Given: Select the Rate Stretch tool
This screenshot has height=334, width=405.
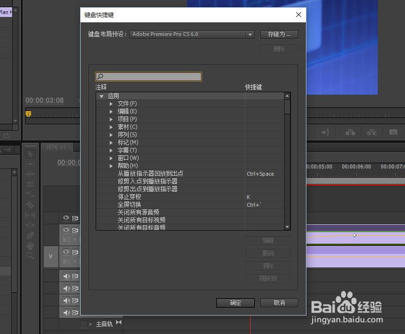Looking at the screenshot, I should (30, 195).
